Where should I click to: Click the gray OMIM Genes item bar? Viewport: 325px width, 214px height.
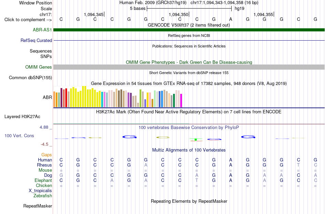click(189, 67)
